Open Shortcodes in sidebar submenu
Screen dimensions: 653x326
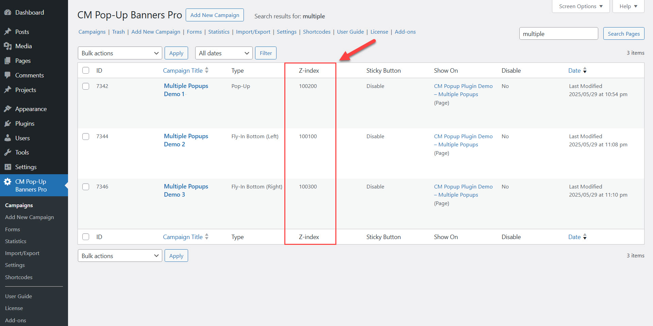coord(19,277)
